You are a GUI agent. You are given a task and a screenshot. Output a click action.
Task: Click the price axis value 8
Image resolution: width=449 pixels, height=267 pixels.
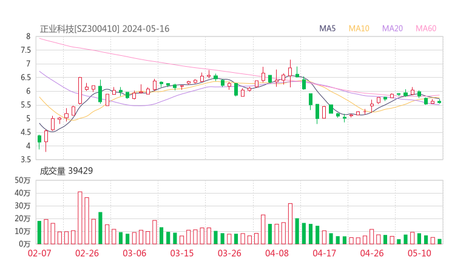(x=28, y=36)
